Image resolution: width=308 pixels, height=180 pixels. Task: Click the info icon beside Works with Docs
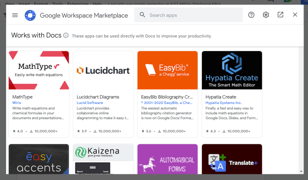pos(66,35)
